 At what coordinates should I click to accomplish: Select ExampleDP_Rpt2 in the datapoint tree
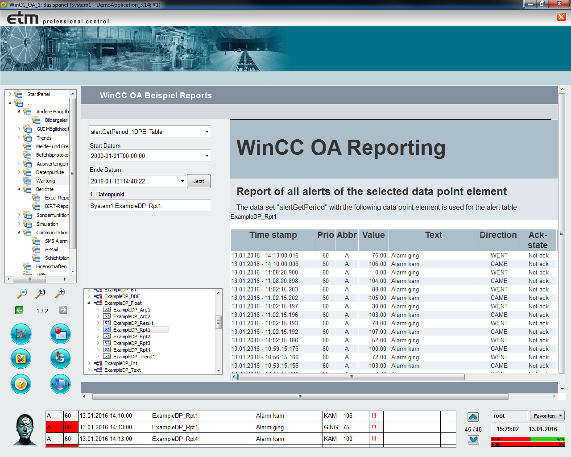pyautogui.click(x=132, y=337)
